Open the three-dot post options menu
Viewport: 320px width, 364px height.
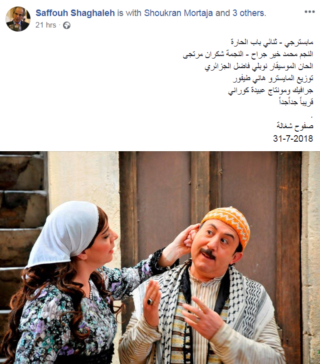coord(309,12)
